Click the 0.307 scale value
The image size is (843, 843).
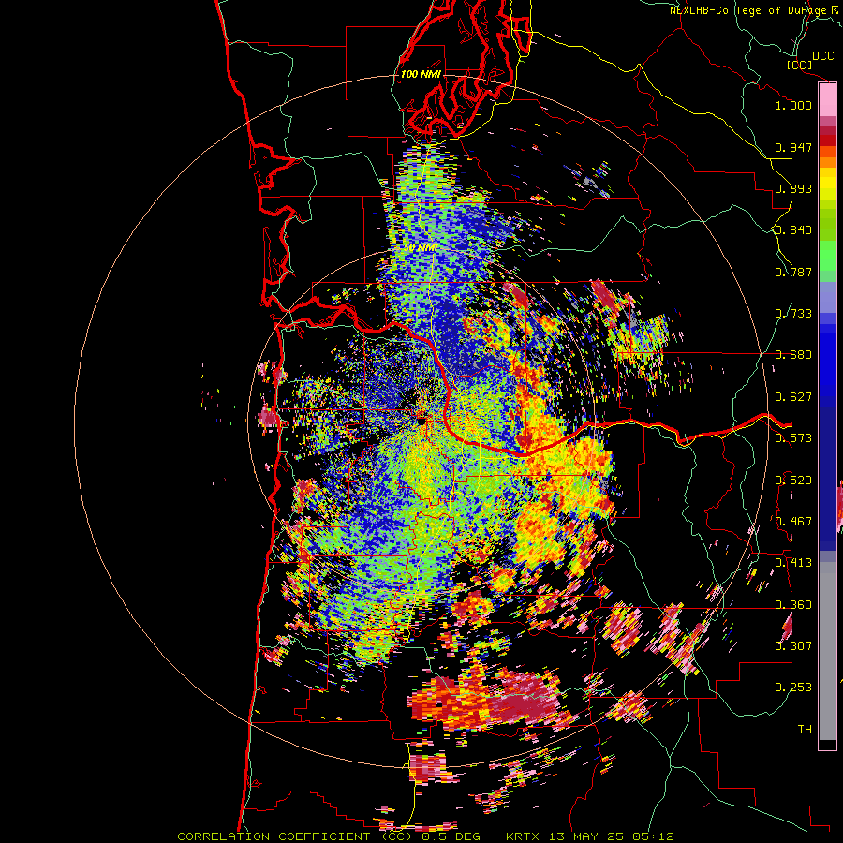(x=793, y=646)
